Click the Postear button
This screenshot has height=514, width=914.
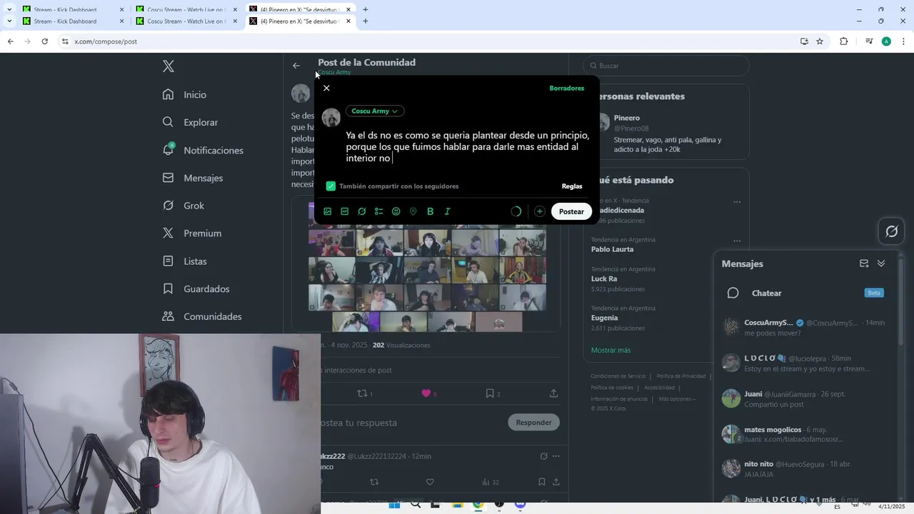pos(571,211)
